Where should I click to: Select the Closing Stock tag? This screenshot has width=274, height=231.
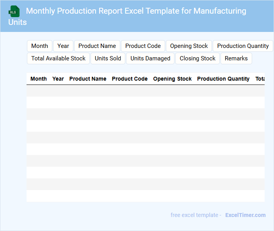(x=197, y=58)
